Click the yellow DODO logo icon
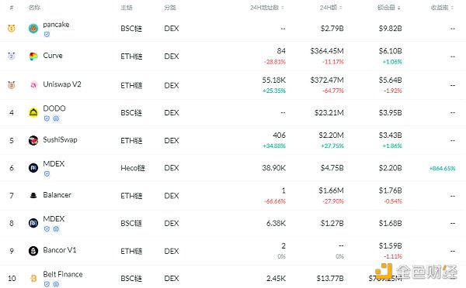Image resolution: width=466 pixels, height=288 pixels. click(x=33, y=112)
